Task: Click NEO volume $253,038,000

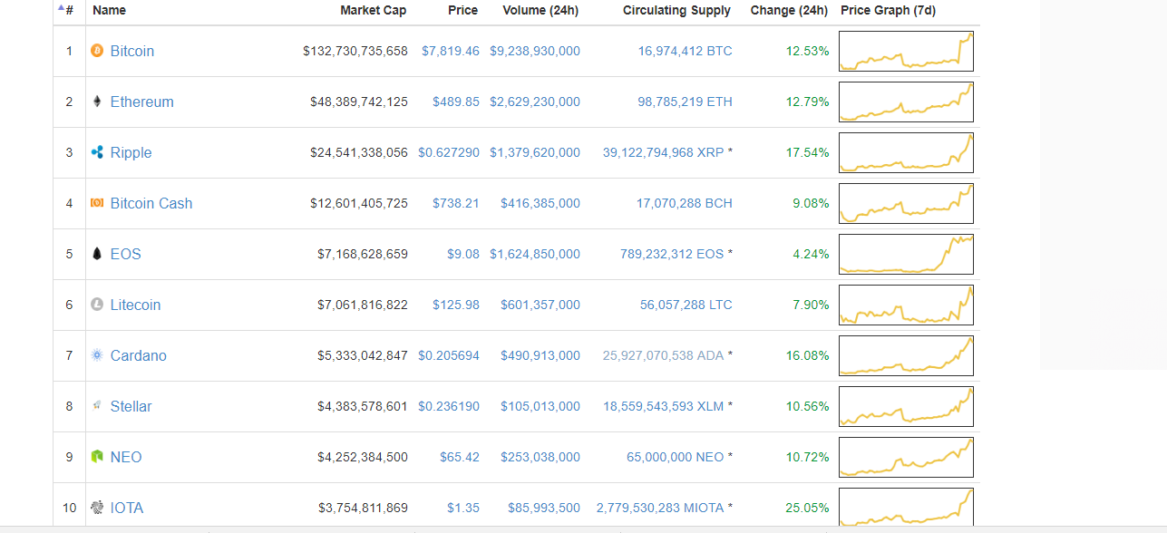Action: 540,457
